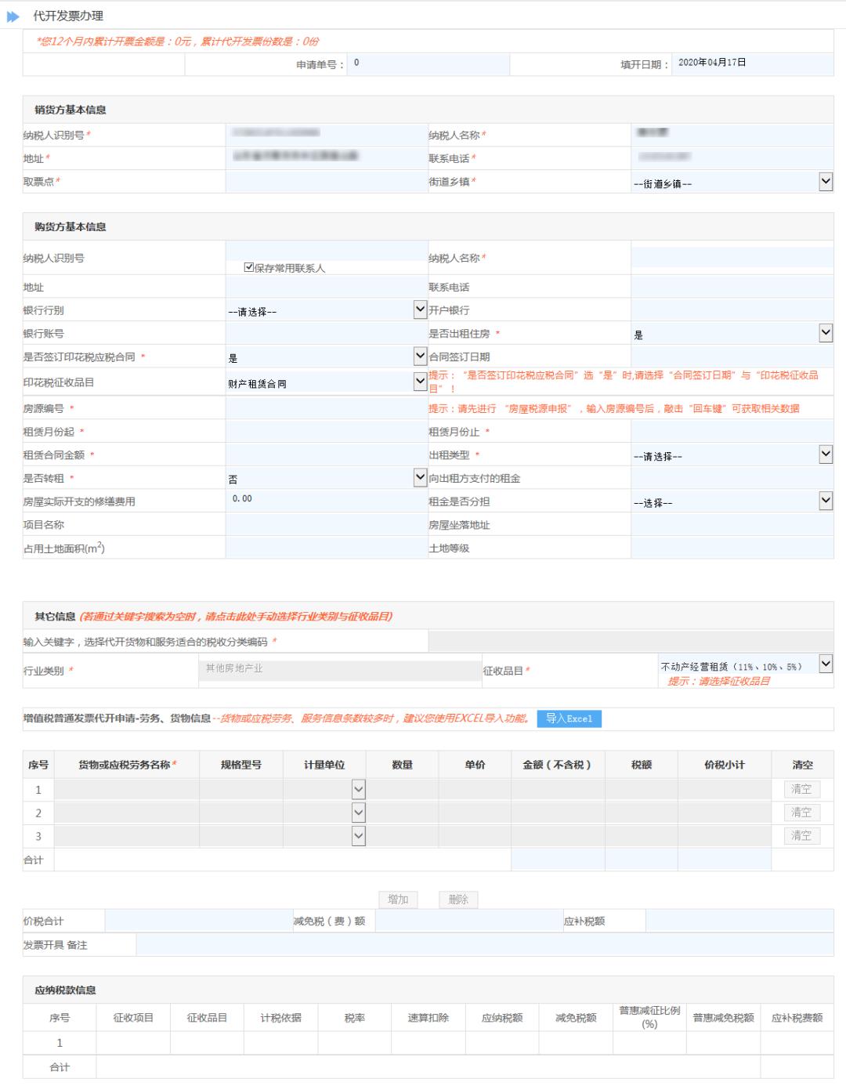Open the 街道乡镇 dropdown

pyautogui.click(x=826, y=182)
